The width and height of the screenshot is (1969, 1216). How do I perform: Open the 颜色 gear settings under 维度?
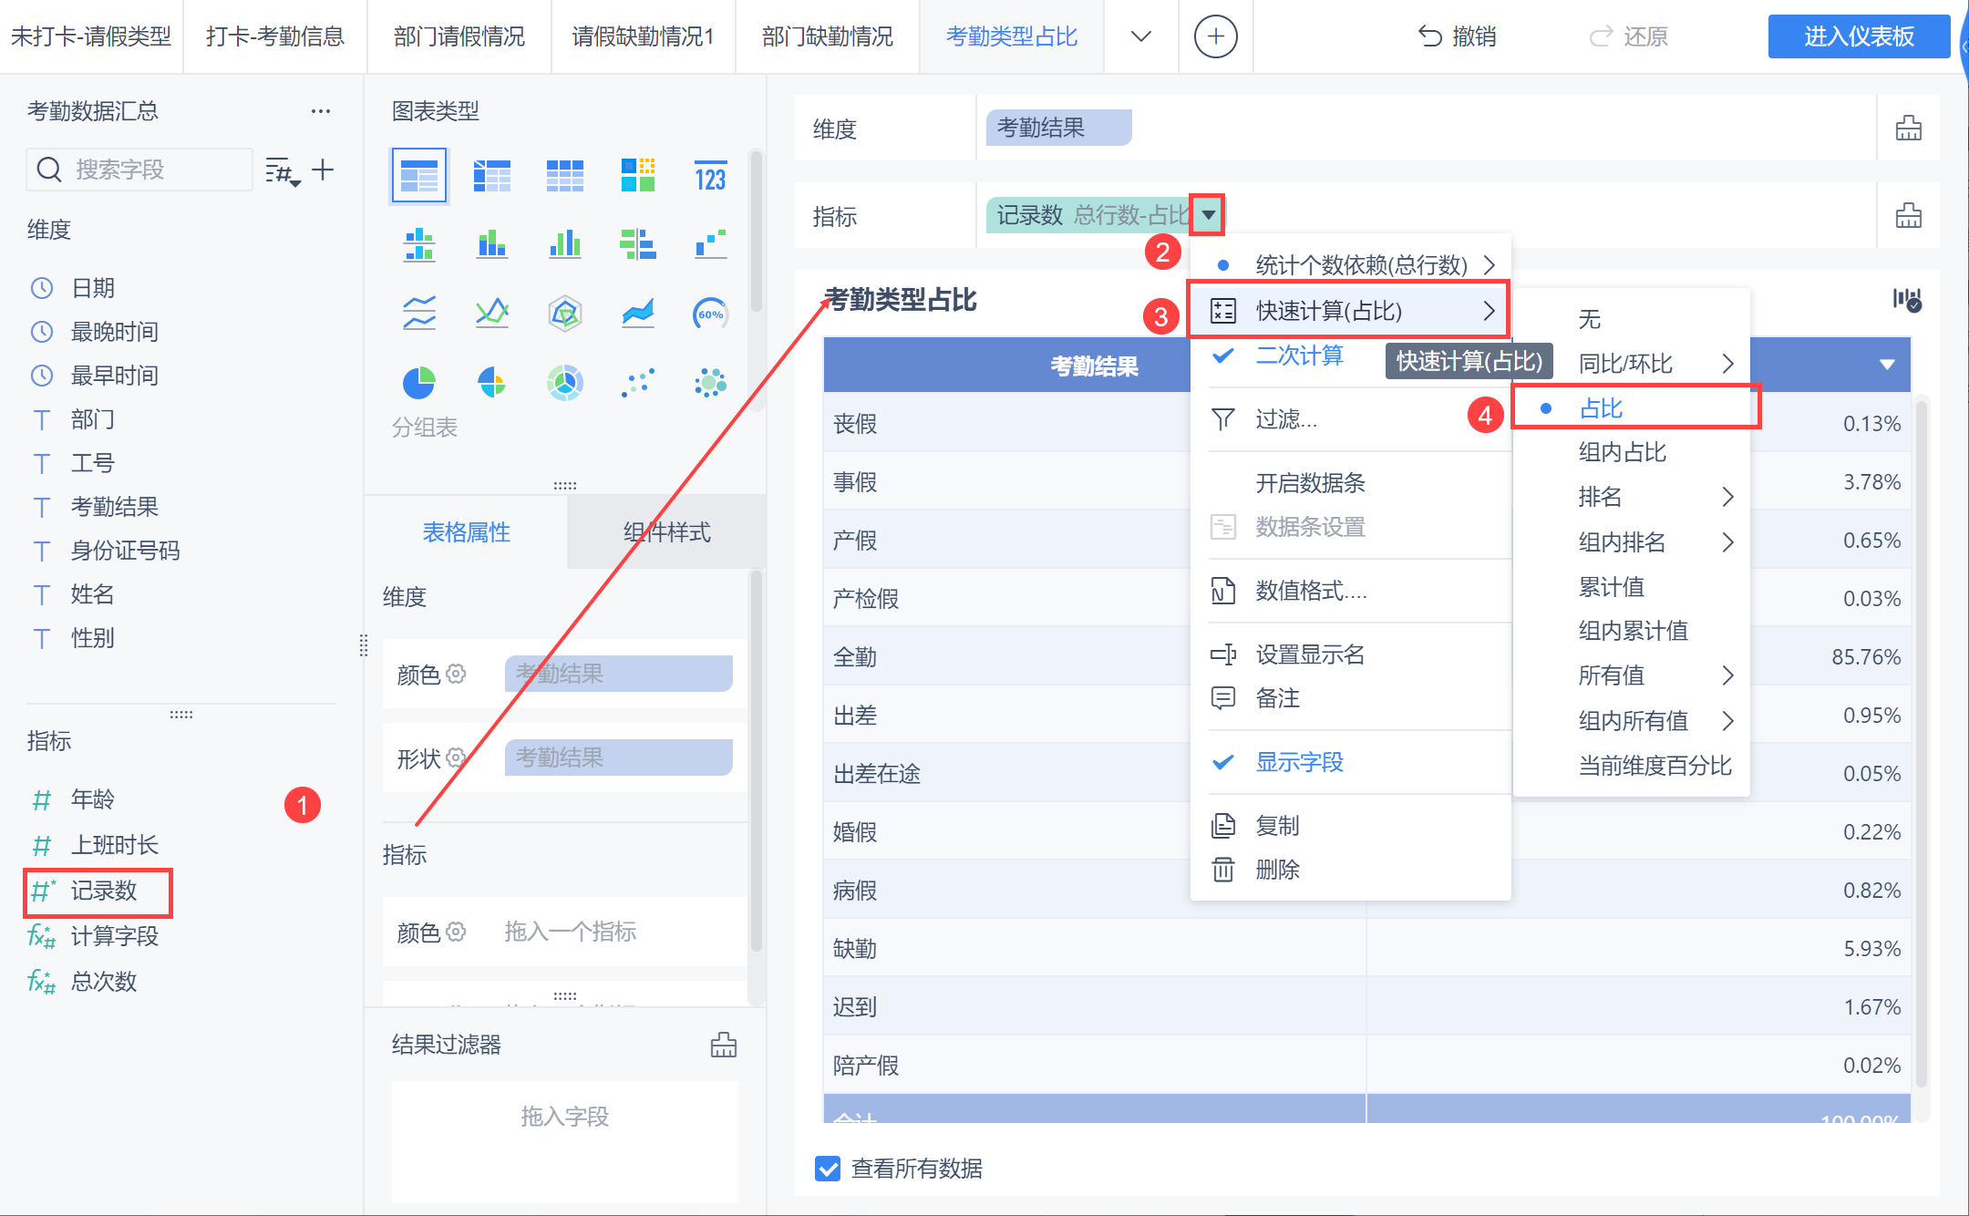point(457,674)
